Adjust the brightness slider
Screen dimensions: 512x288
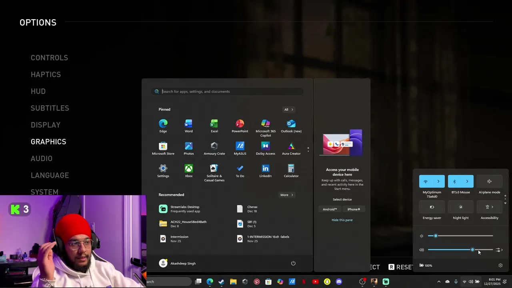[x=460, y=236]
